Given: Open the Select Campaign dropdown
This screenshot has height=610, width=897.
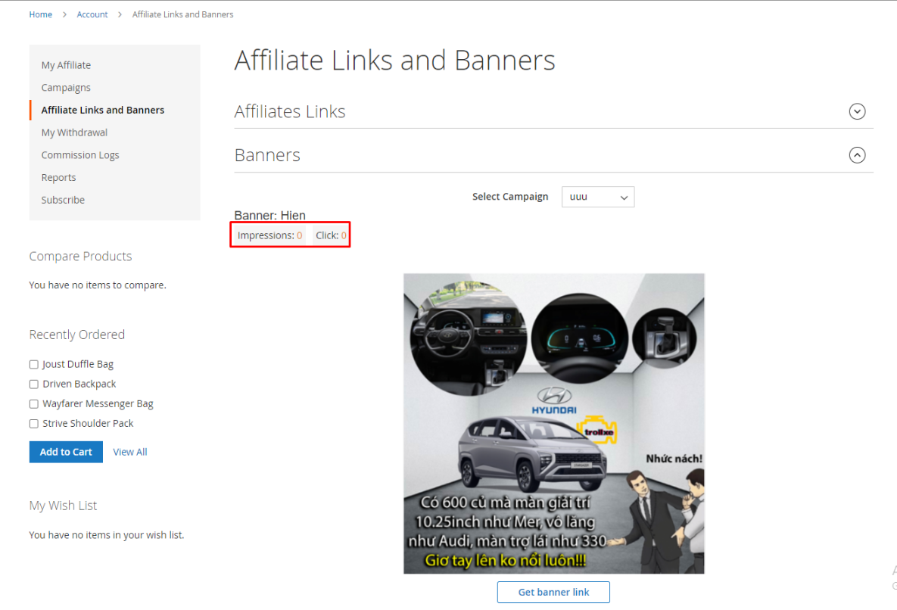Looking at the screenshot, I should [597, 197].
